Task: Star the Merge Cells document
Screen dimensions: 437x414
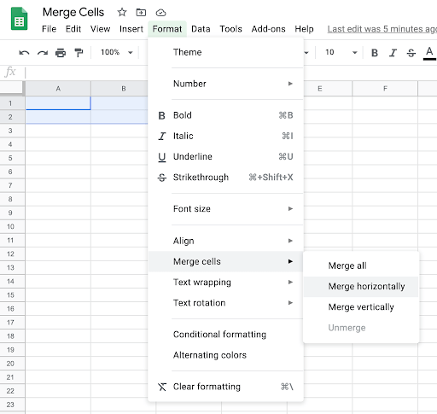Action: [x=122, y=13]
